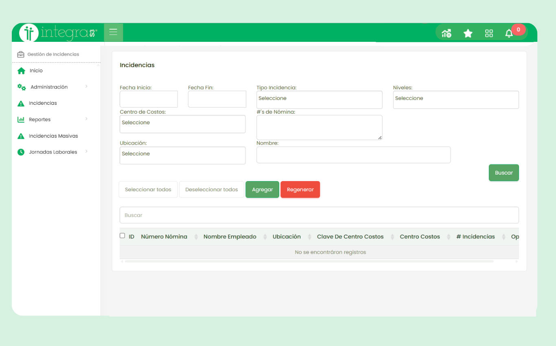556x346 pixels.
Task: Click the horizontal scrollbar below the table
Action: coord(309,261)
